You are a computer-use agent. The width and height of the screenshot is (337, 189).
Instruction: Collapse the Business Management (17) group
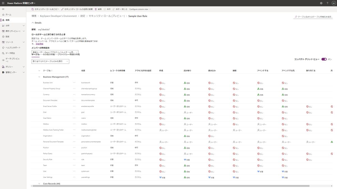[39, 77]
